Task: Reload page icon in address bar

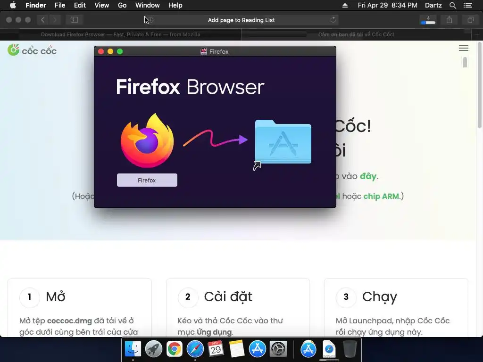Action: point(333,20)
